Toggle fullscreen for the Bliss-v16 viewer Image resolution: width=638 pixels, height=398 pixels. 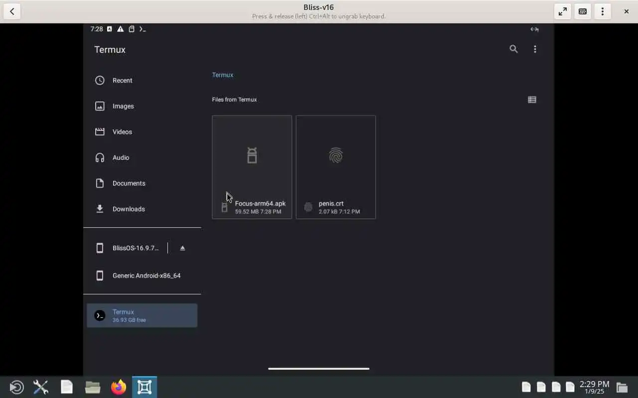pos(563,11)
